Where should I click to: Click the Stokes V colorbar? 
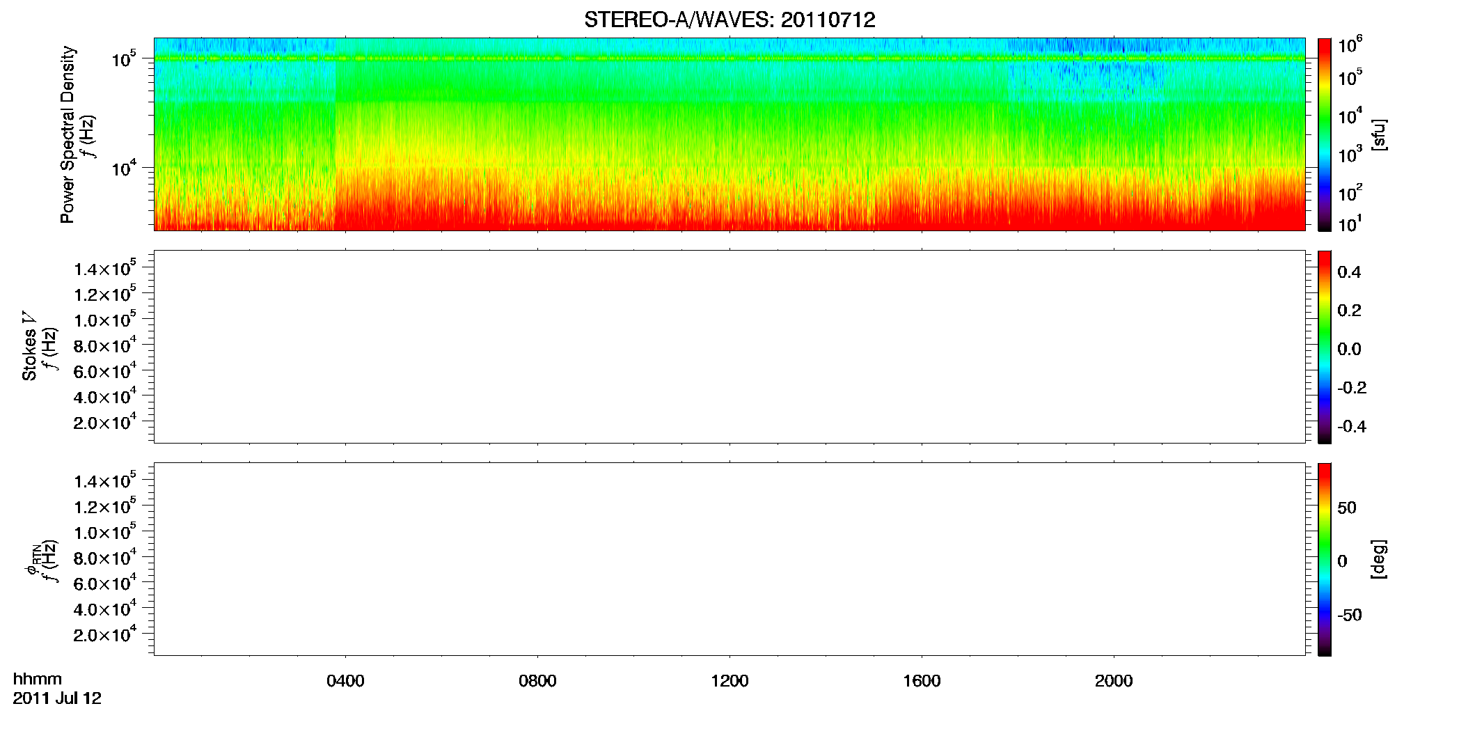[1325, 347]
